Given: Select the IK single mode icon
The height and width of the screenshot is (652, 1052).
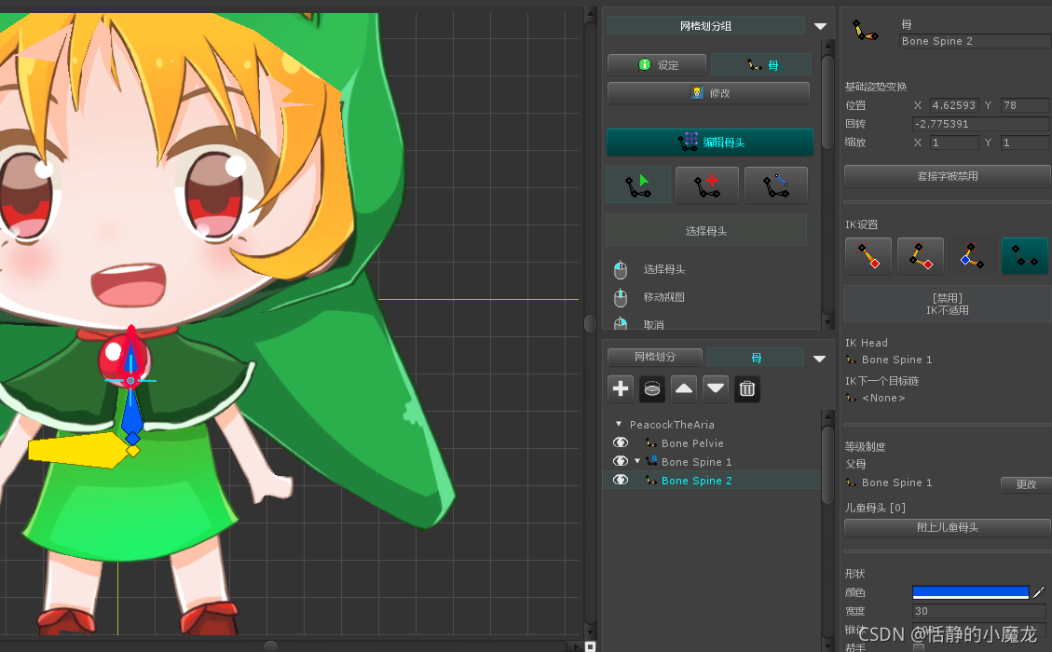Looking at the screenshot, I should coord(868,255).
